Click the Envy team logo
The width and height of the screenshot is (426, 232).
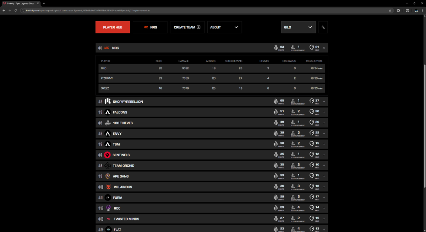pyautogui.click(x=108, y=134)
